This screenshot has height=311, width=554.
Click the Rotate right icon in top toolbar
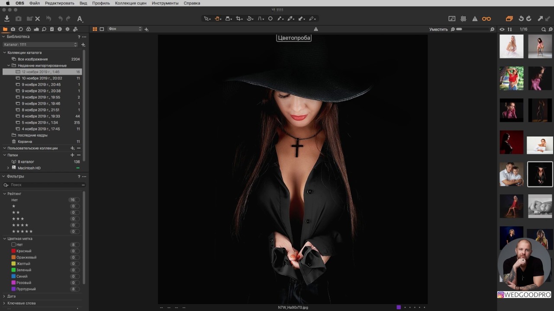[528, 19]
